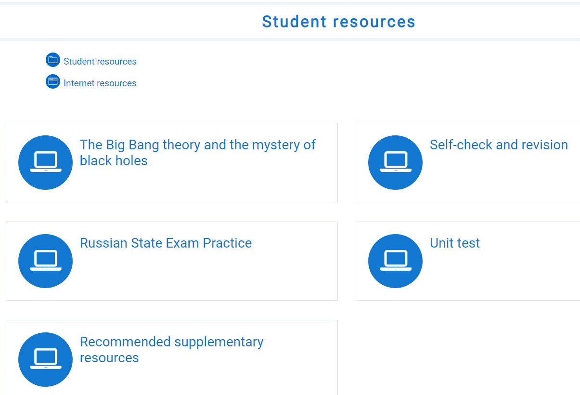
Task: Click the Recommended supplementary resources laptop icon
Action: (x=45, y=359)
